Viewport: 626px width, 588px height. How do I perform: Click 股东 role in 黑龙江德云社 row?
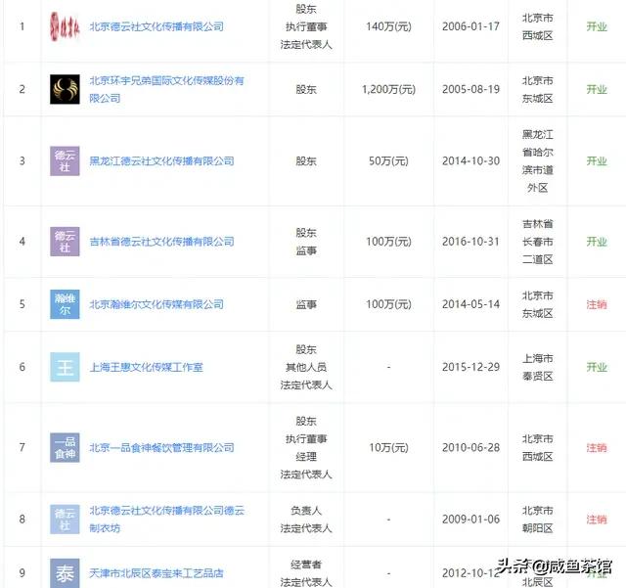306,161
